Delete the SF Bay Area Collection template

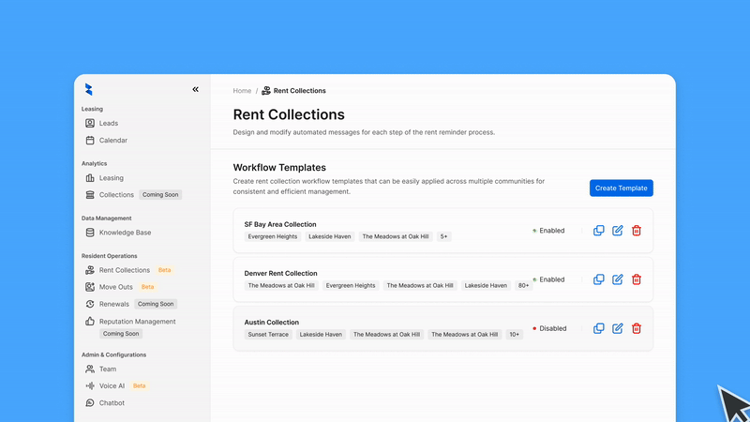click(x=637, y=231)
